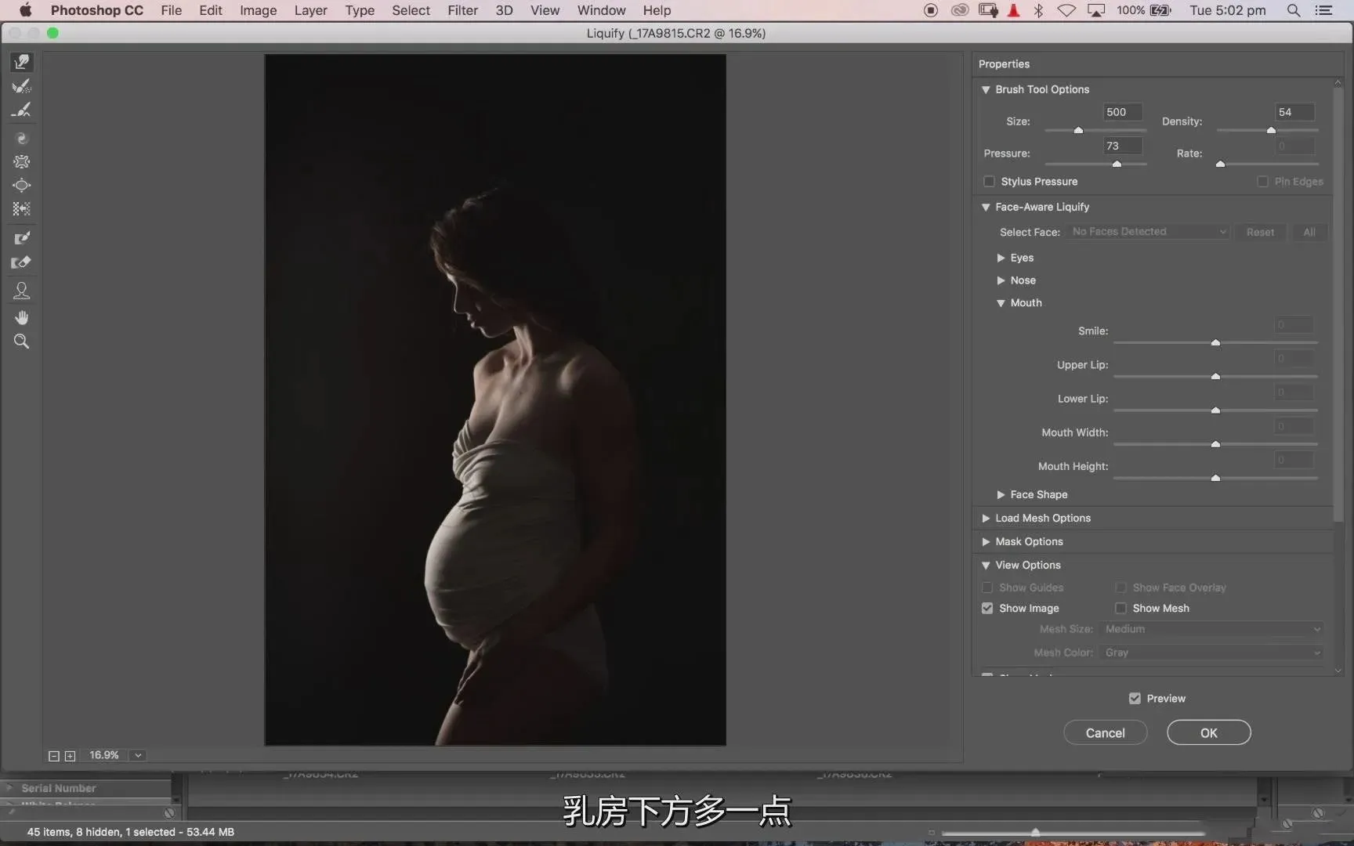Open the Select Face dropdown
The height and width of the screenshot is (846, 1354).
coord(1148,232)
